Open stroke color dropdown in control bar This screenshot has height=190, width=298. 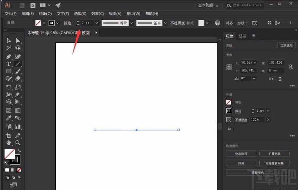click(57, 23)
